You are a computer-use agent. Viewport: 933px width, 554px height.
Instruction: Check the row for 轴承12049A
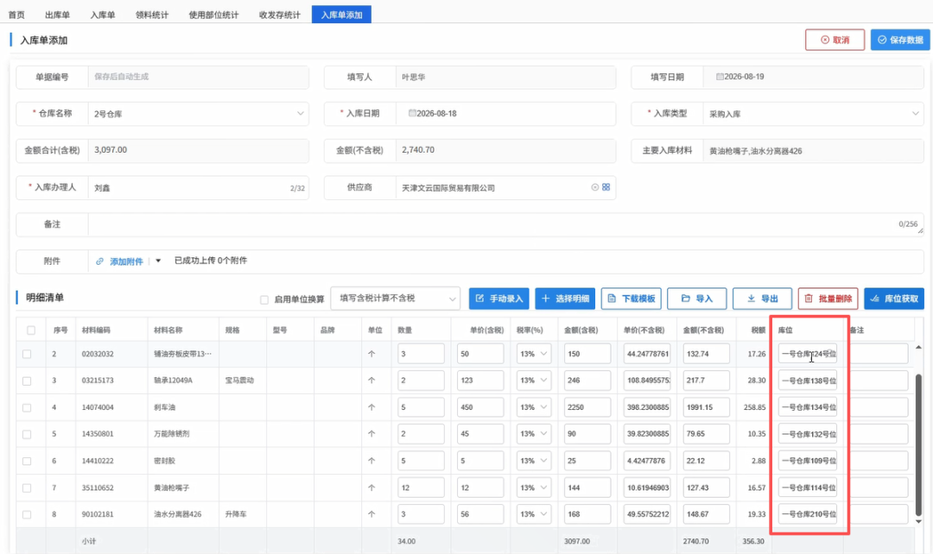tap(27, 381)
